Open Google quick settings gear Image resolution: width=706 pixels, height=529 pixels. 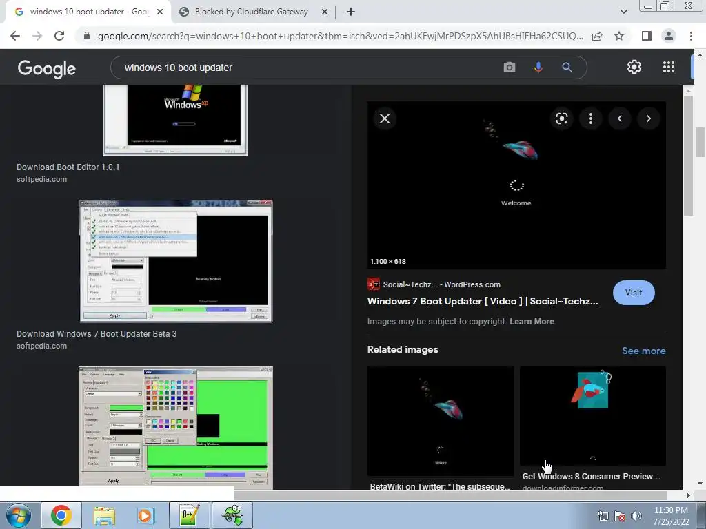pyautogui.click(x=634, y=67)
